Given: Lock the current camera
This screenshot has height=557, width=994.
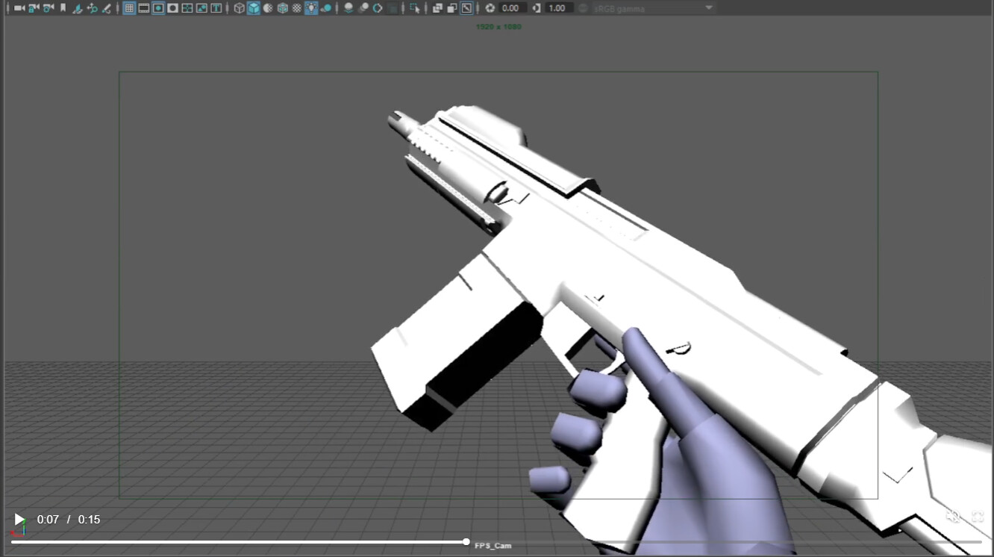Looking at the screenshot, I should 33,7.
